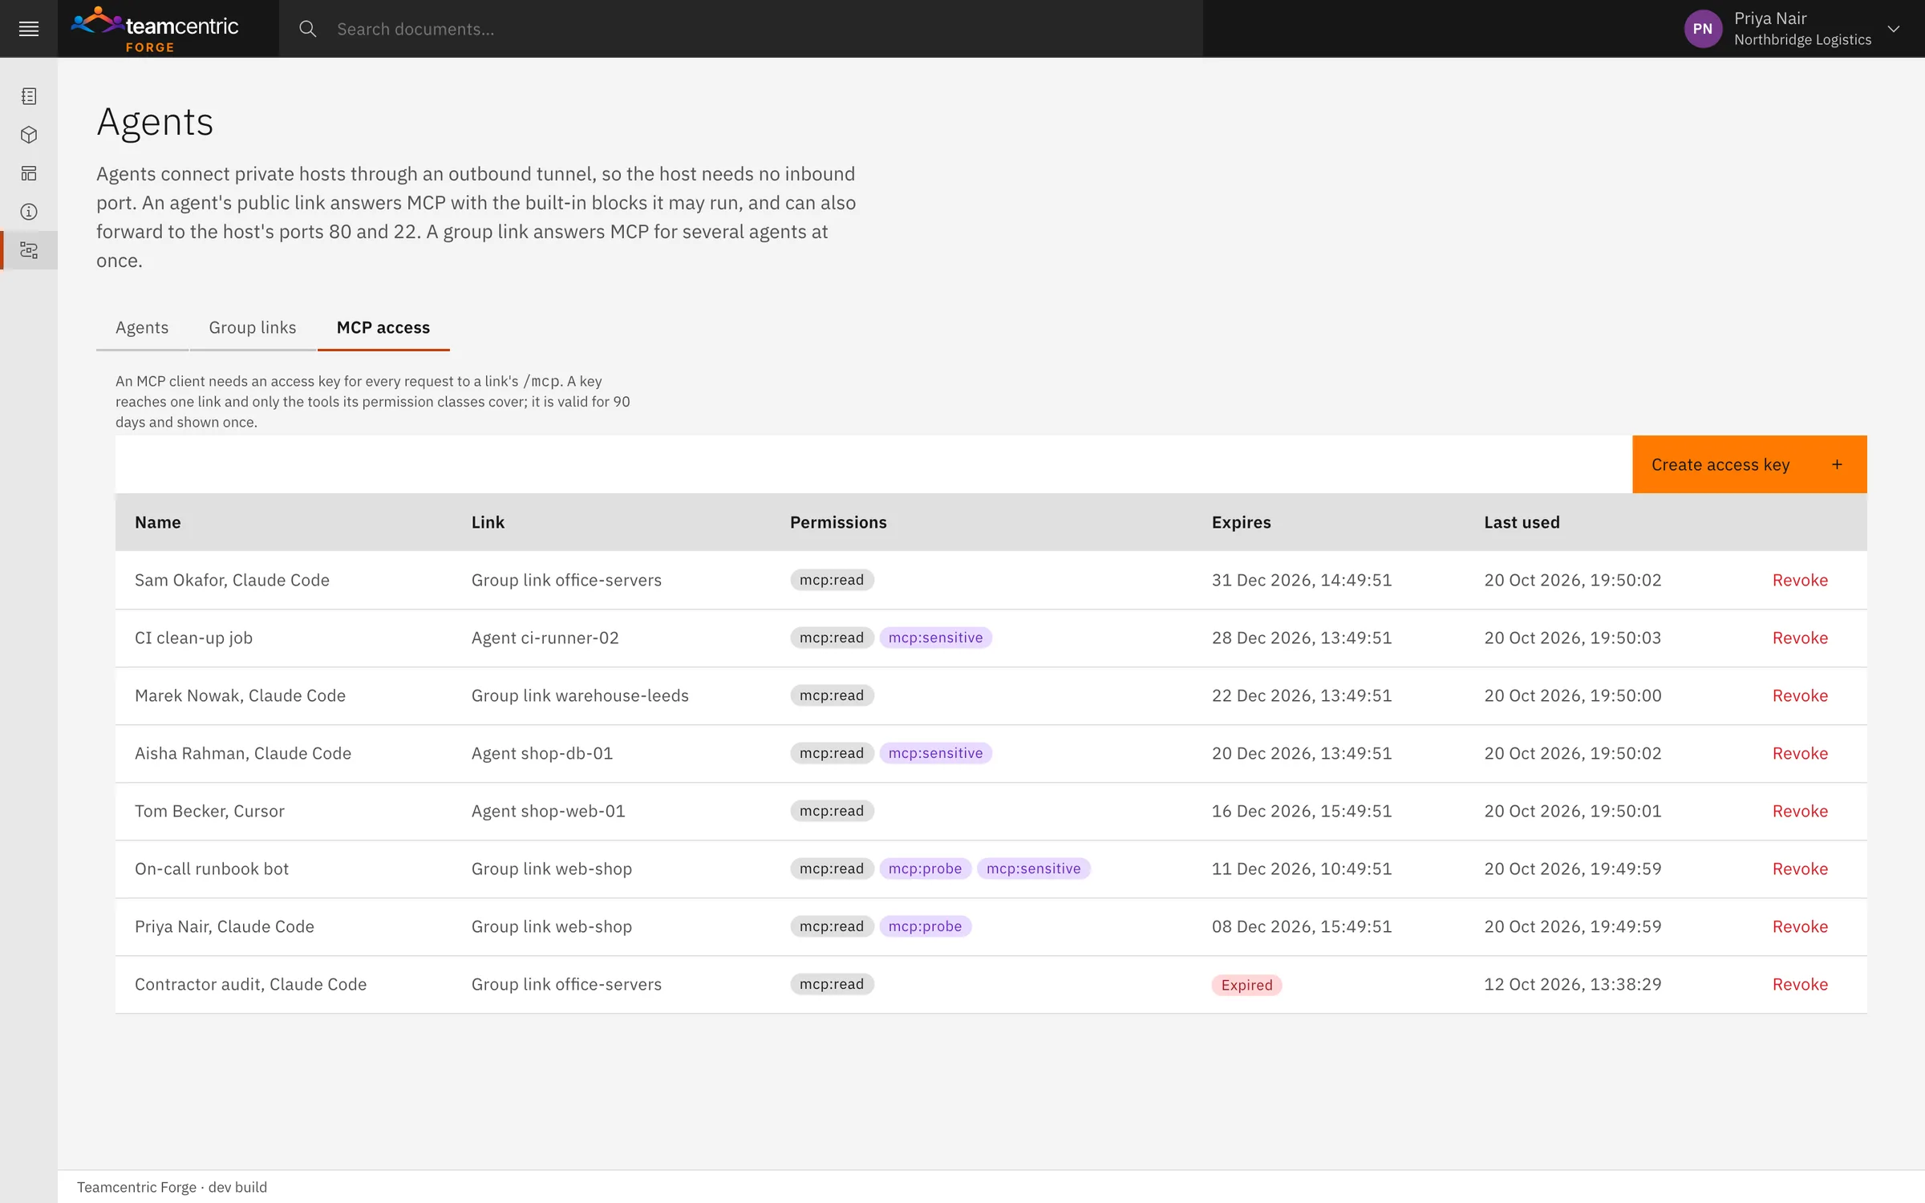This screenshot has width=1925, height=1203.
Task: Click the Agent shop-web-01 link cell
Action: (x=549, y=811)
